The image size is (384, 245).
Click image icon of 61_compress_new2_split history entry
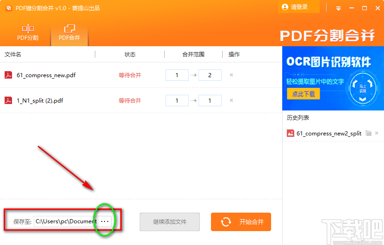pyautogui.click(x=291, y=133)
